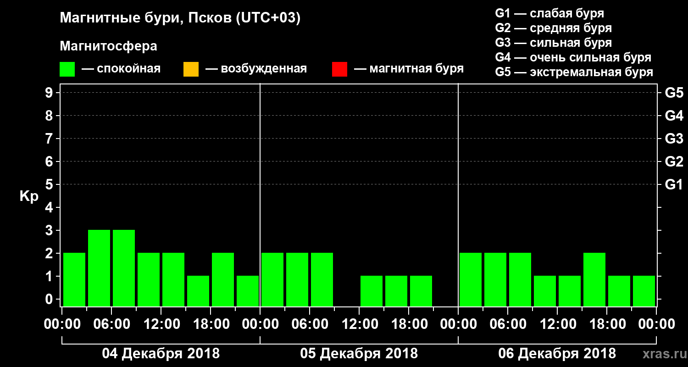Click the G1 tick label on right axis

click(674, 185)
